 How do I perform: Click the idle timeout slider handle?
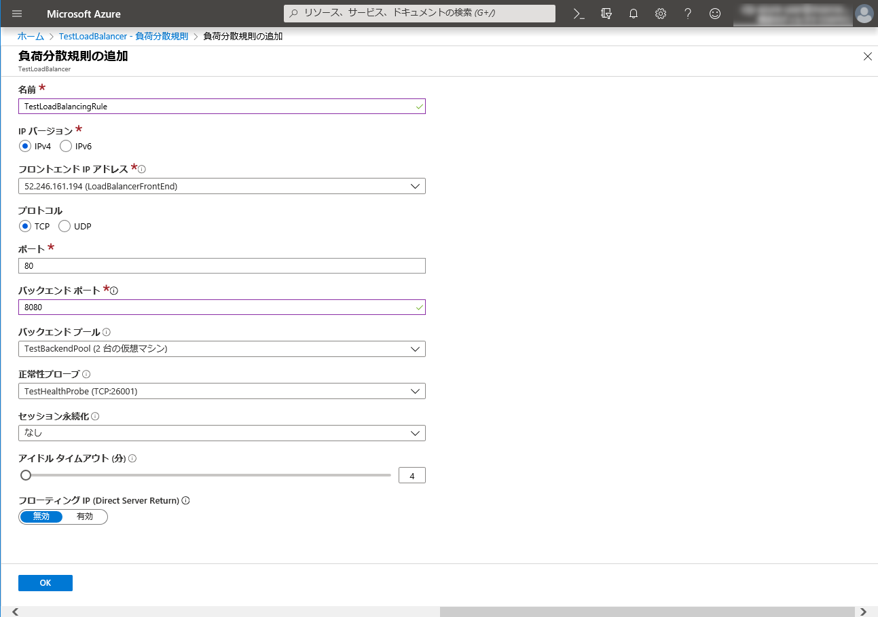(26, 475)
